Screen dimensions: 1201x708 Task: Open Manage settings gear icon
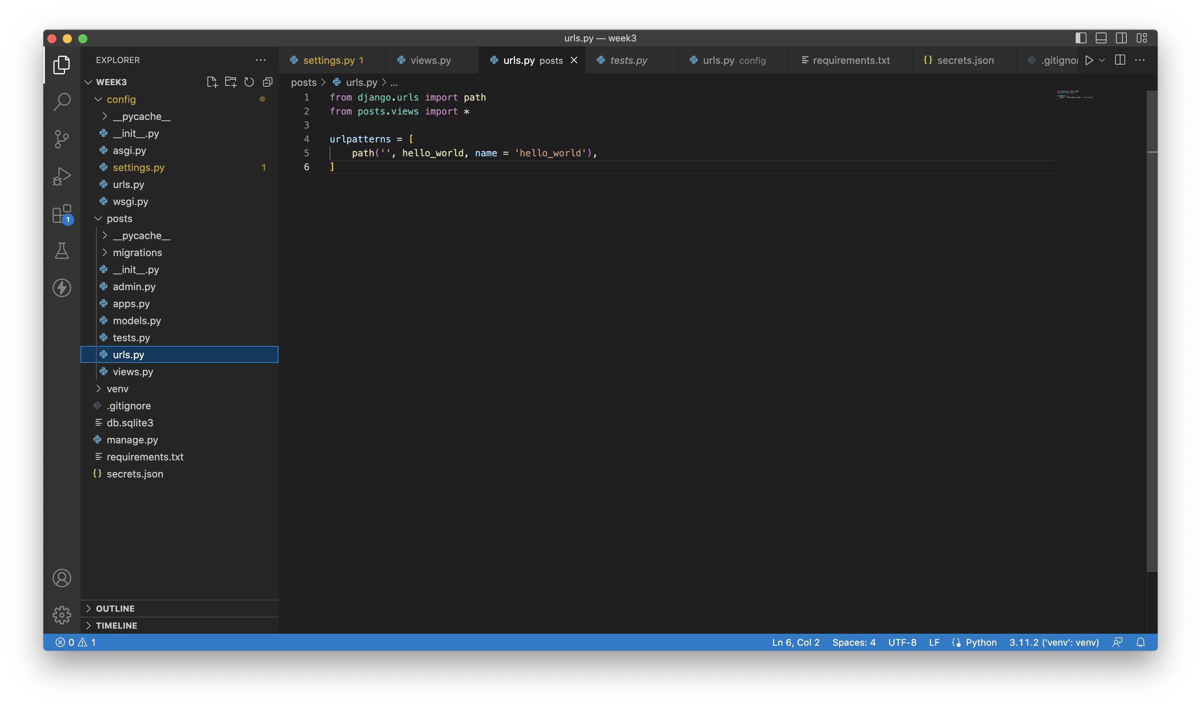pyautogui.click(x=62, y=616)
